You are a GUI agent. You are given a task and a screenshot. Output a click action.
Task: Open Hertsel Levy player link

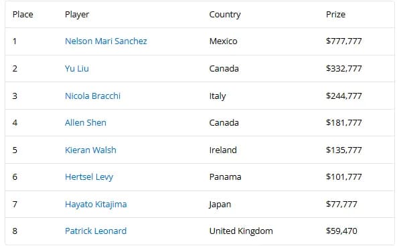coord(89,177)
